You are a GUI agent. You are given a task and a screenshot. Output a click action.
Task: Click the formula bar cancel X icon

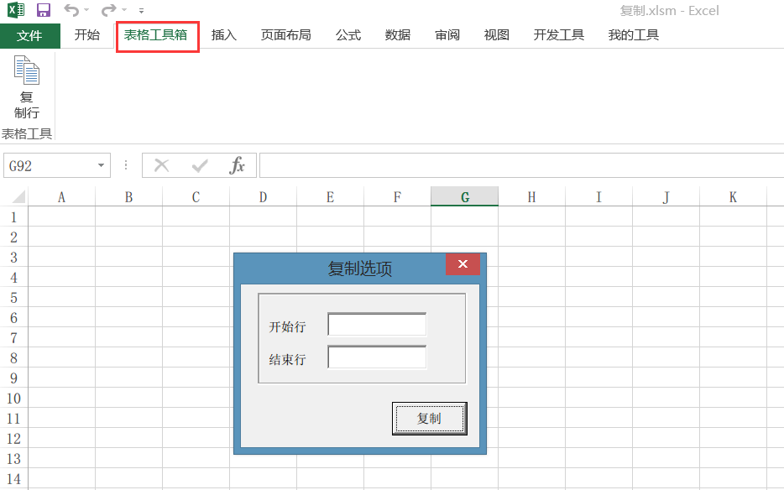coord(162,166)
